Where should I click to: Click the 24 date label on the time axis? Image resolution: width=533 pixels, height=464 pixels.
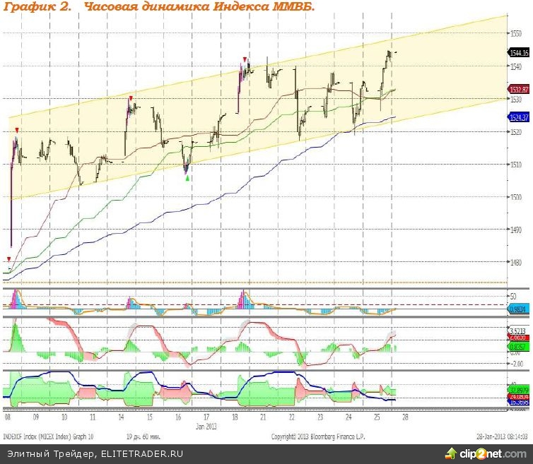pos(348,417)
